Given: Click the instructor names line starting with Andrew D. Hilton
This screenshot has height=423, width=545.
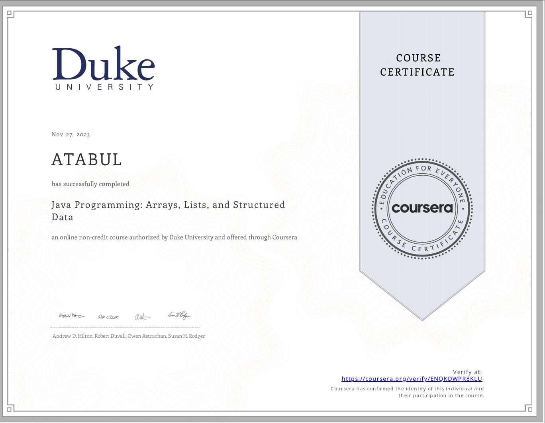Looking at the screenshot, I should click(129, 336).
